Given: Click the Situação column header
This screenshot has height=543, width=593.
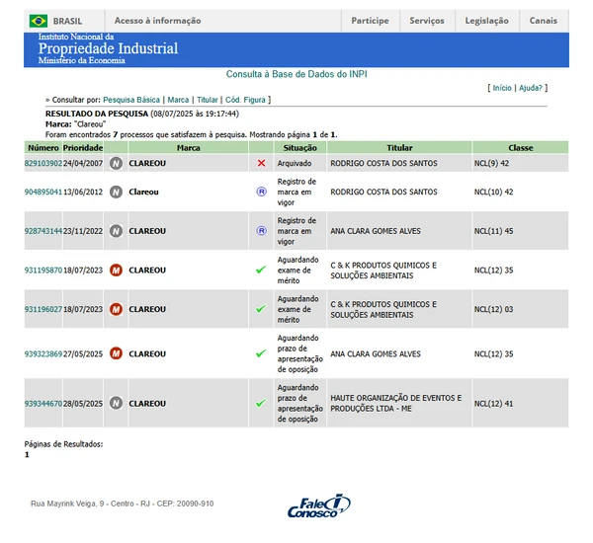Looking at the screenshot, I should [x=299, y=148].
